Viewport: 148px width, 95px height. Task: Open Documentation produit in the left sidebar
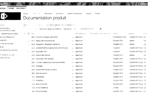coord(10,34)
